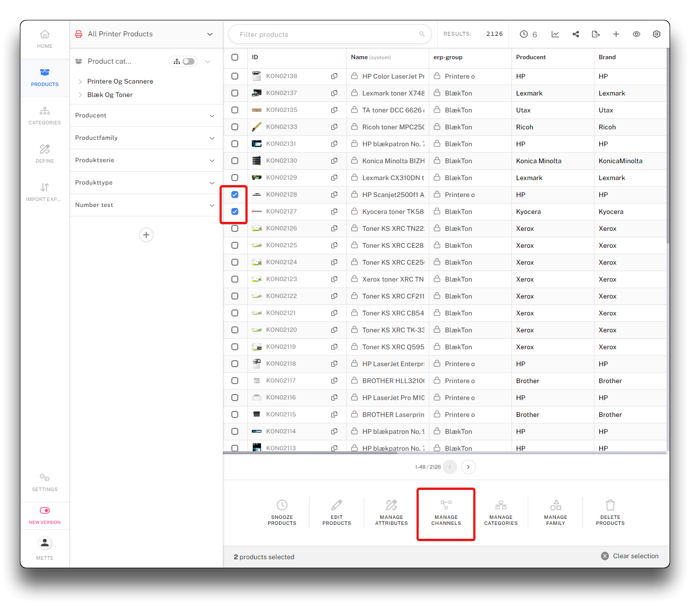Image resolution: width=690 pixels, height=604 pixels.
Task: Go to Categories in the sidebar
Action: coord(45,115)
